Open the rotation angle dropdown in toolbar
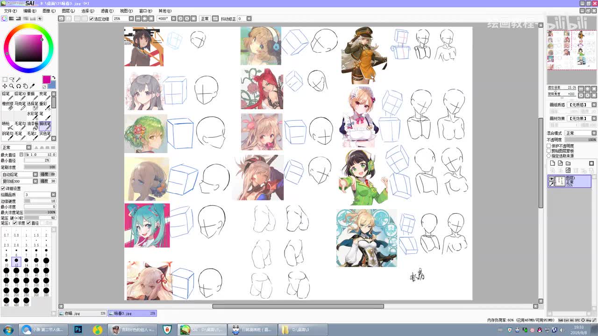The image size is (598, 336). click(x=173, y=19)
